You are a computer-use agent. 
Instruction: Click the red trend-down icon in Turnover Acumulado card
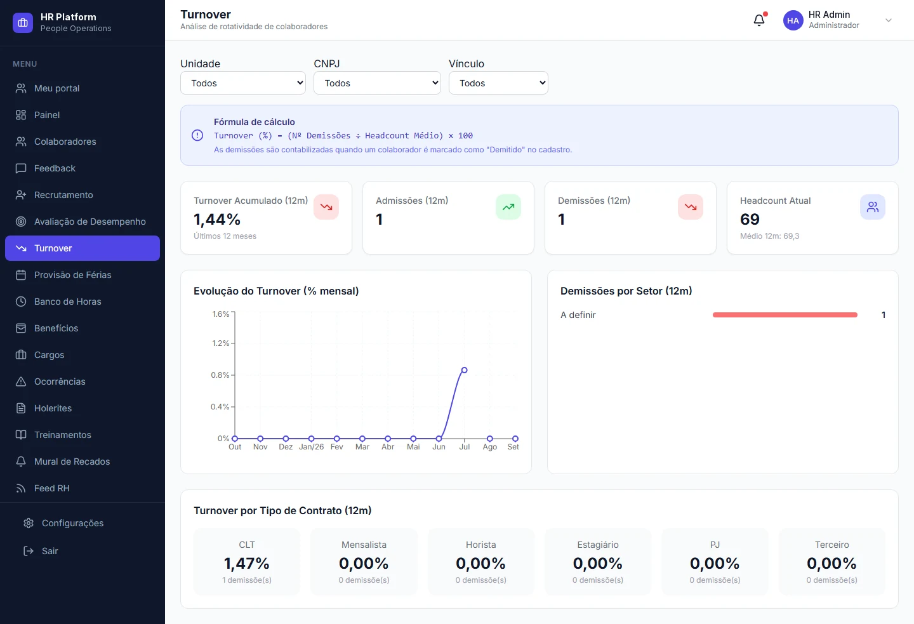pos(326,207)
